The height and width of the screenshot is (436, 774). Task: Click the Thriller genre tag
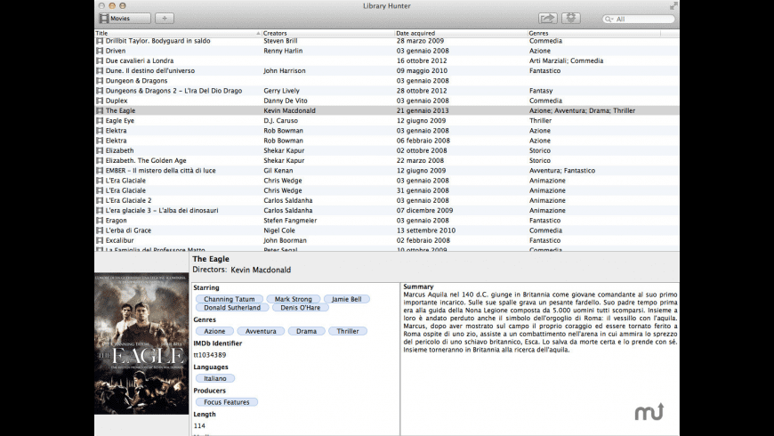348,331
